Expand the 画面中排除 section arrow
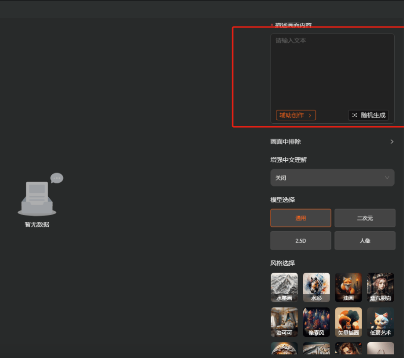 [x=392, y=142]
